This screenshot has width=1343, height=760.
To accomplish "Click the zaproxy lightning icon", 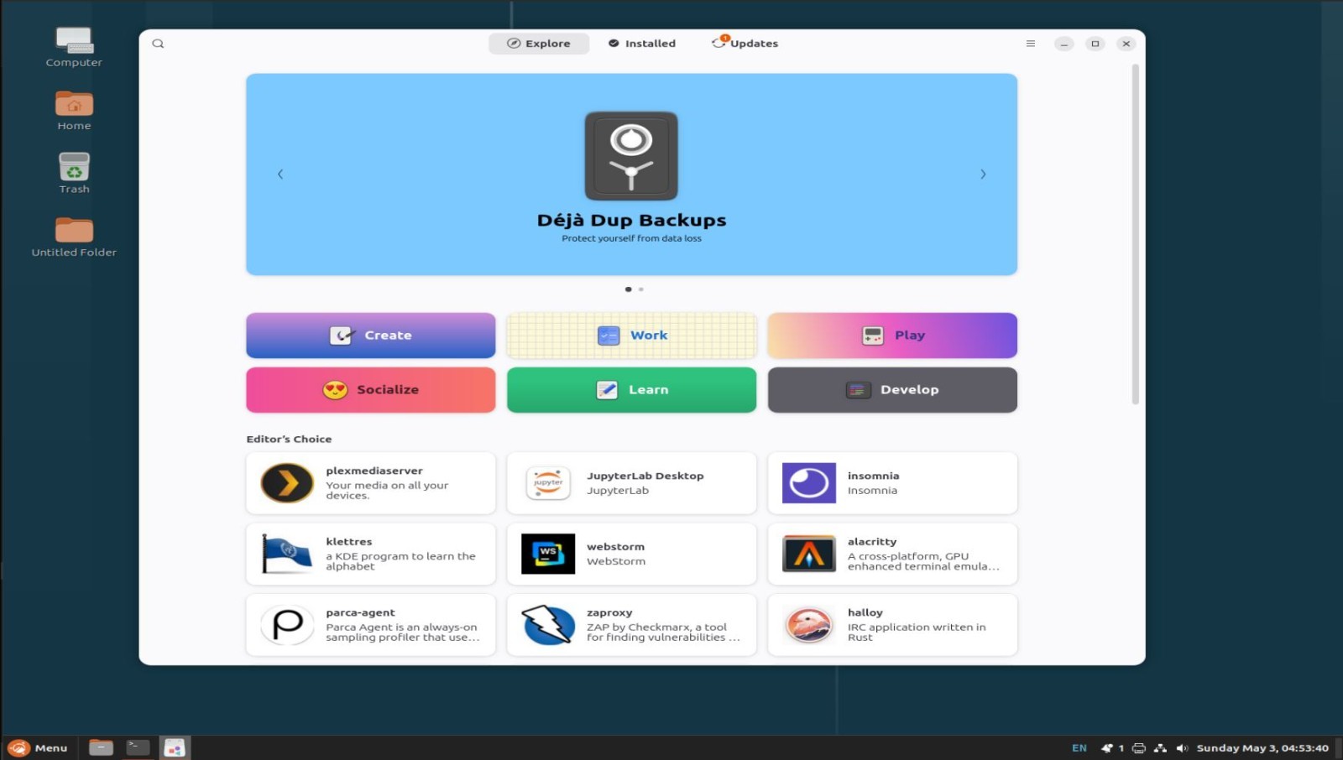I will tap(548, 625).
